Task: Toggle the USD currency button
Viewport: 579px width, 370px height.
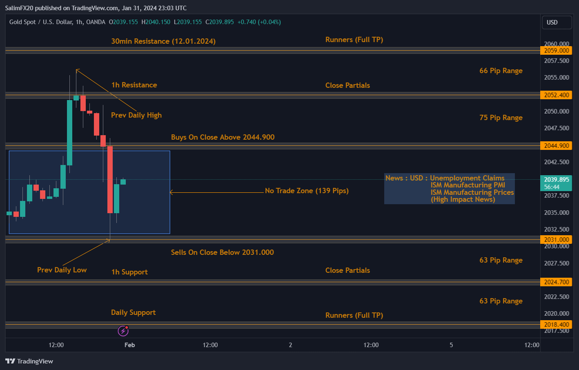Action: [x=557, y=22]
